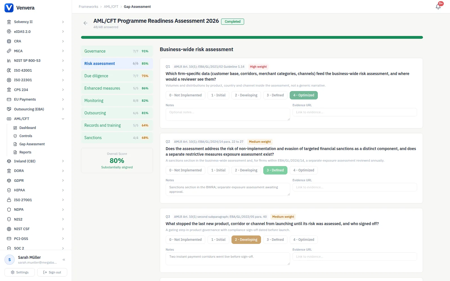Open the Monitoring section tab
The width and height of the screenshot is (450, 281).
pos(117,101)
